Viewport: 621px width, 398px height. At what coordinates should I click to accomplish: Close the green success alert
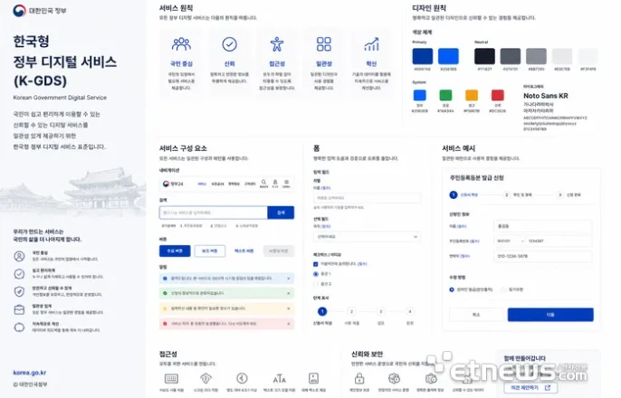(x=288, y=293)
